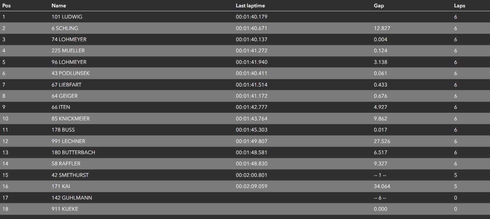
Task: Click laptime 00:01:40.137 cell
Action: point(251,39)
